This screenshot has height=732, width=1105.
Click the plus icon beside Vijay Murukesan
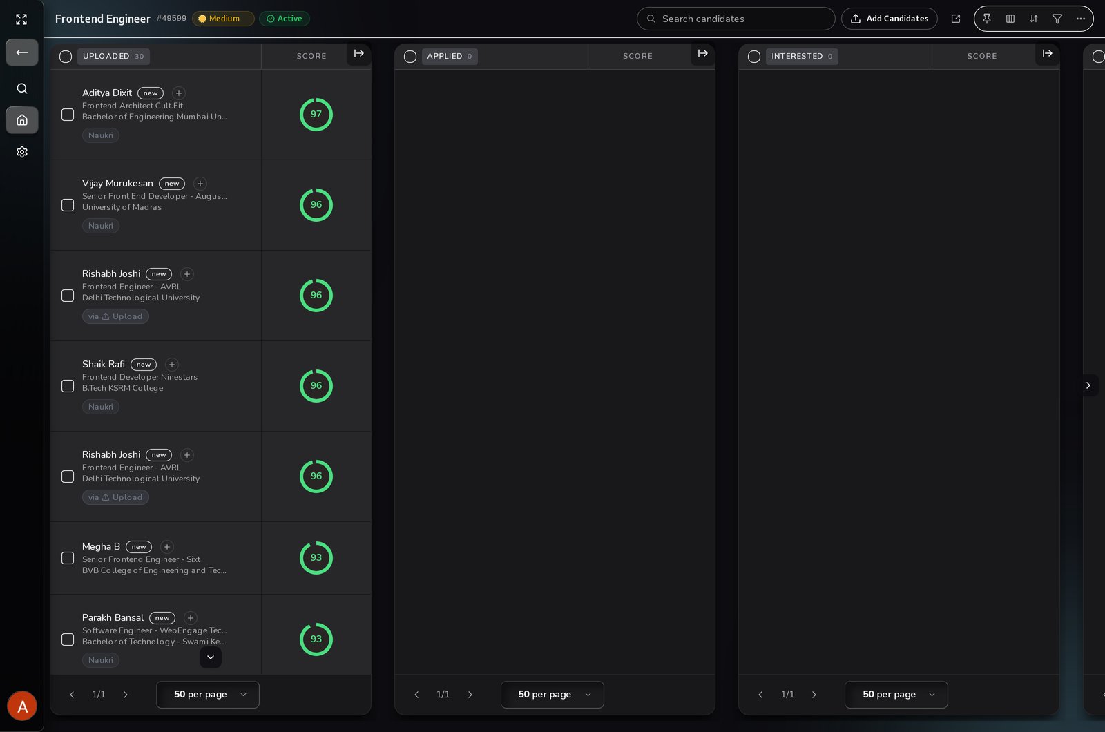tap(200, 184)
